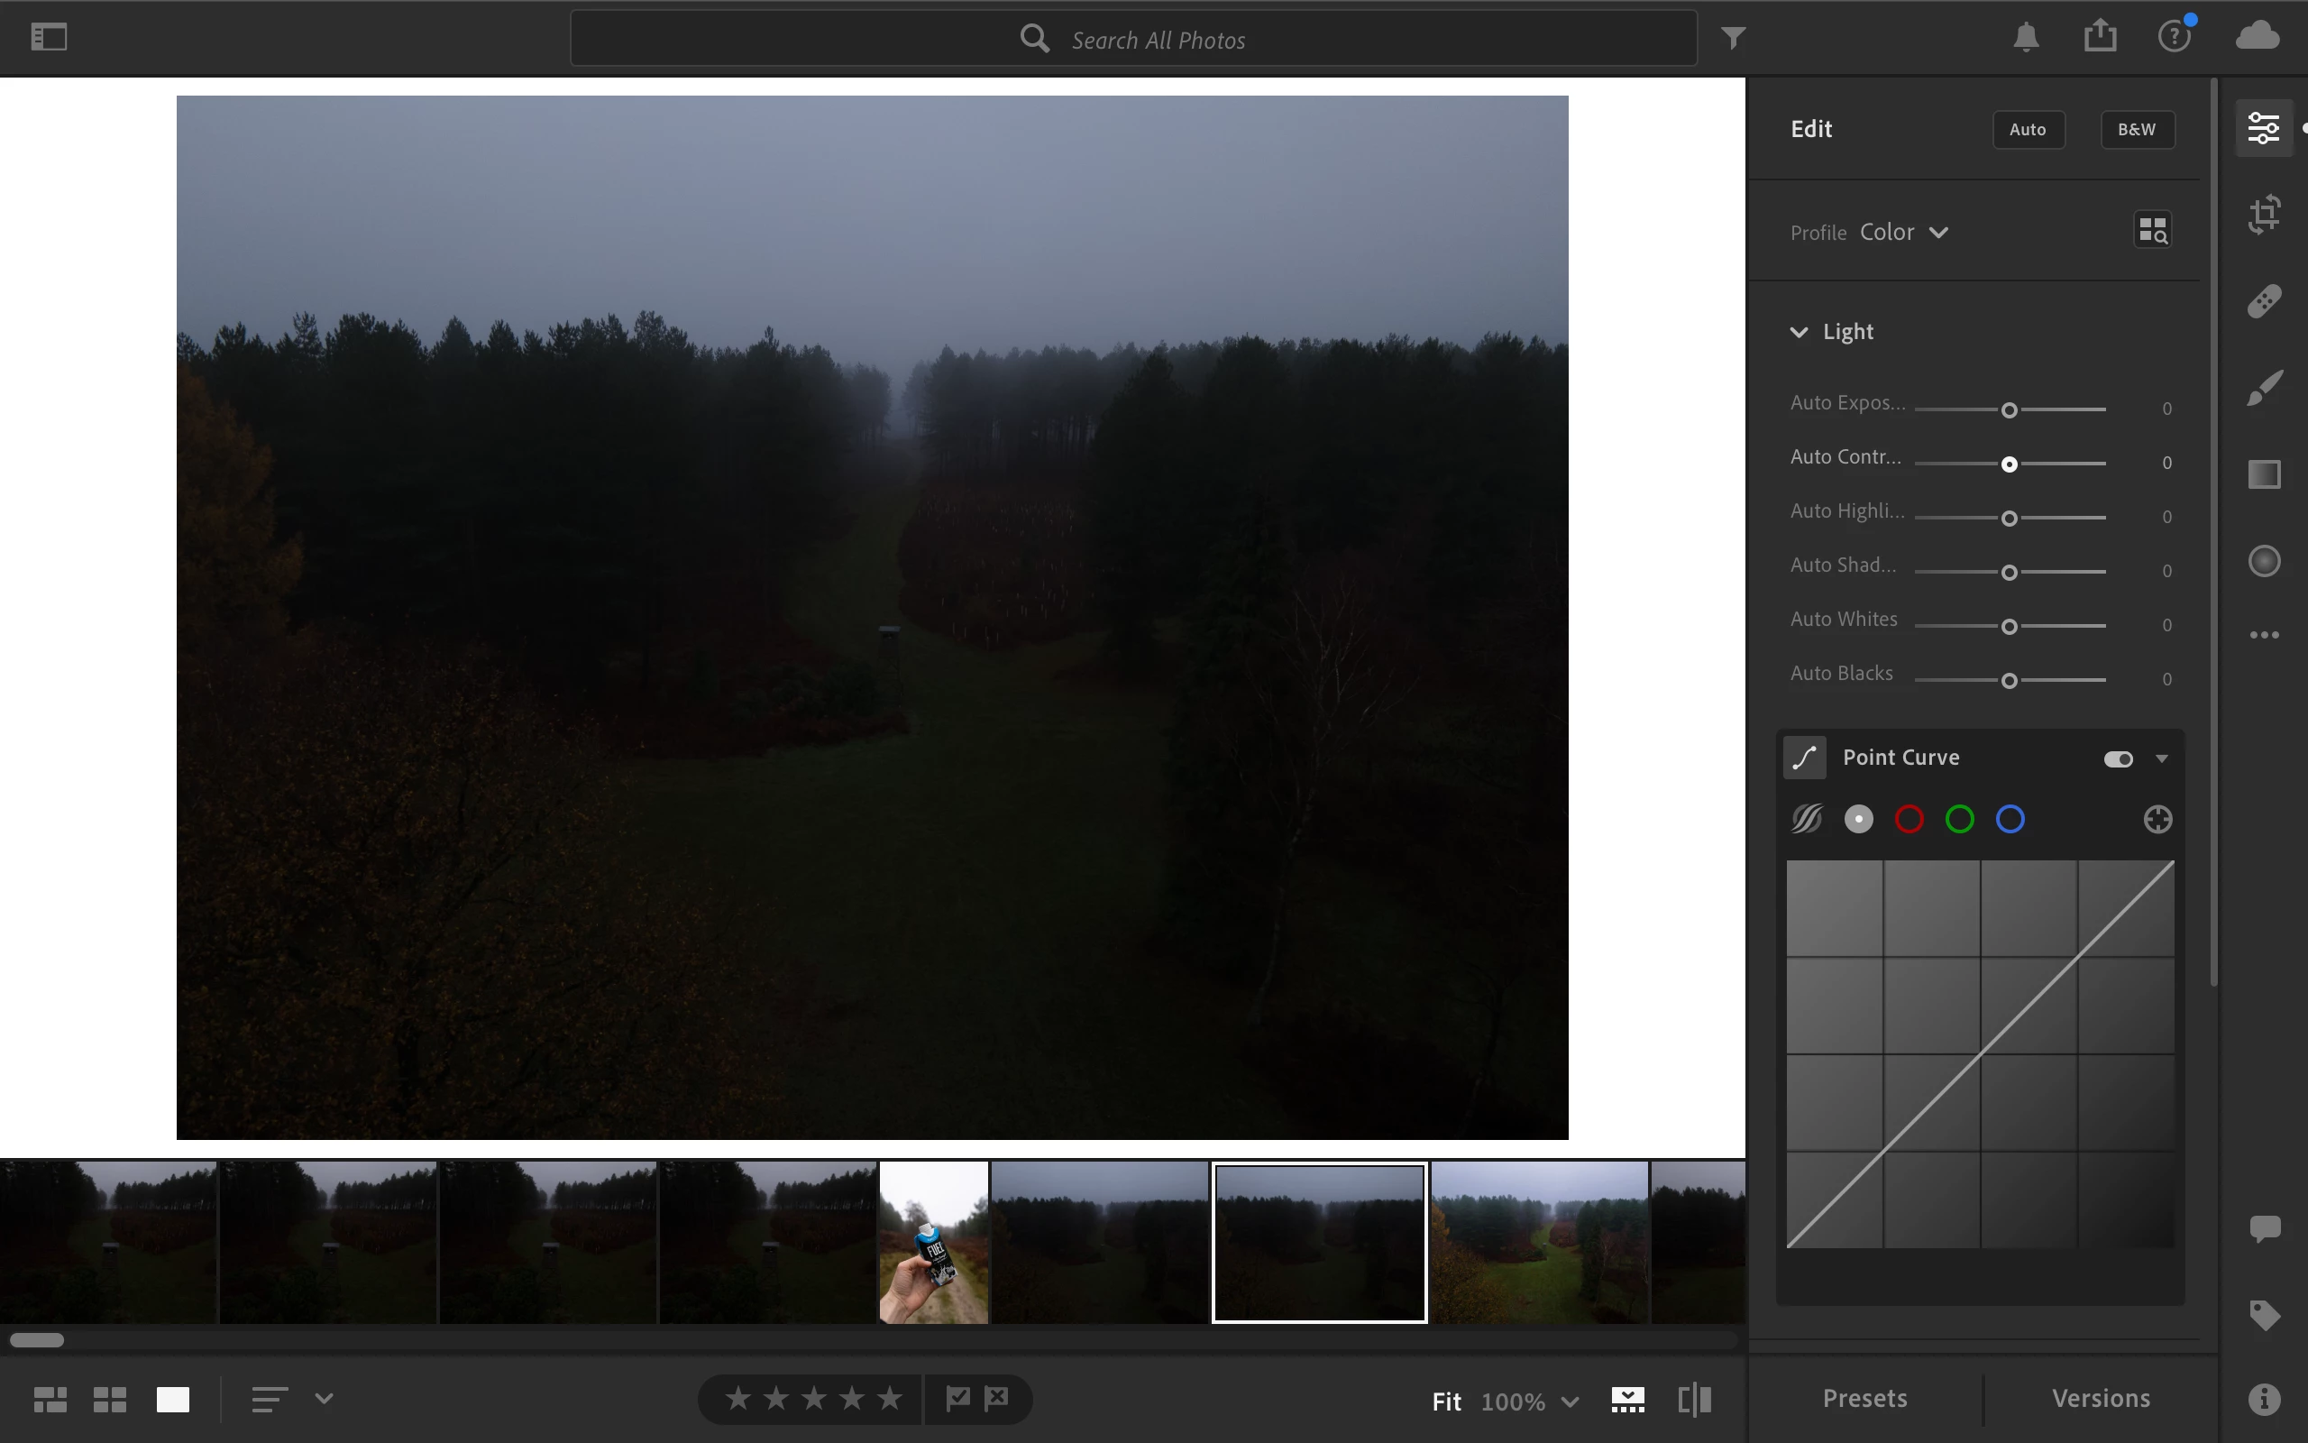Select the blue channel curve

(x=2010, y=819)
